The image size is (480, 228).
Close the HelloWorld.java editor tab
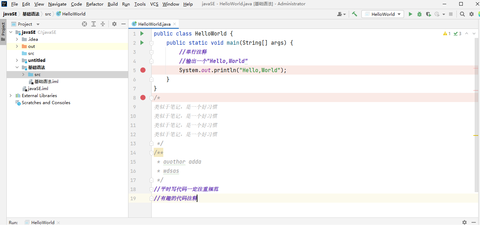175,24
